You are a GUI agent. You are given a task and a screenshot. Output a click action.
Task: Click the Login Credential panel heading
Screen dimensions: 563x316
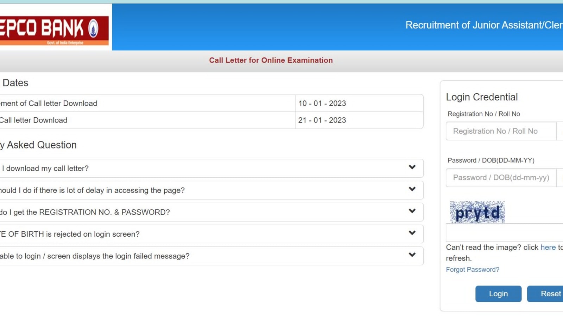482,97
